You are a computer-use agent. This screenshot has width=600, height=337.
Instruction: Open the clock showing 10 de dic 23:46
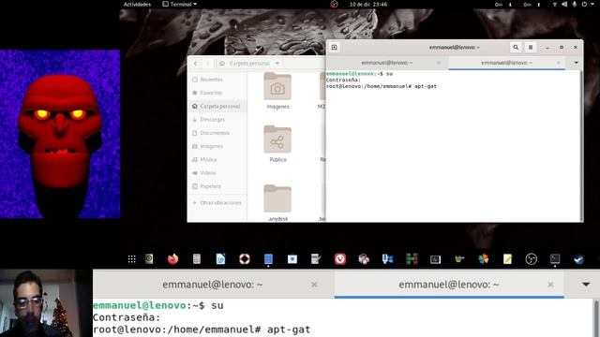point(368,4)
